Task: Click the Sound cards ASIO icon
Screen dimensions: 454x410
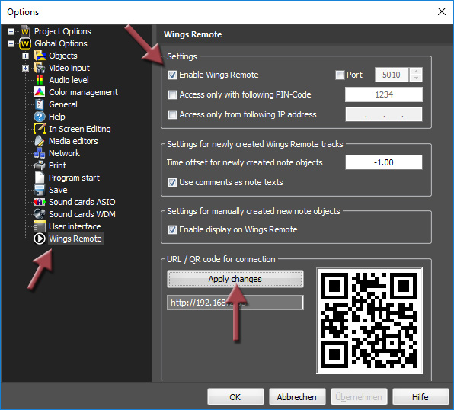Action: point(40,202)
